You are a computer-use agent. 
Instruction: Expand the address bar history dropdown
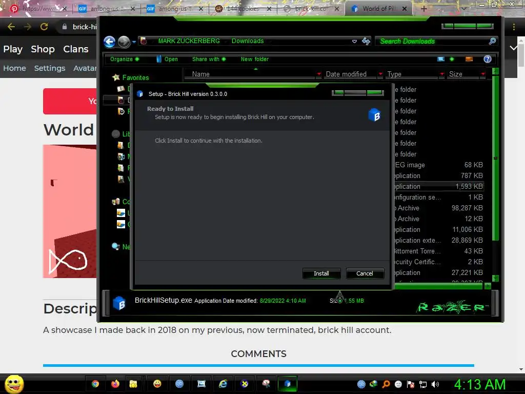point(354,41)
